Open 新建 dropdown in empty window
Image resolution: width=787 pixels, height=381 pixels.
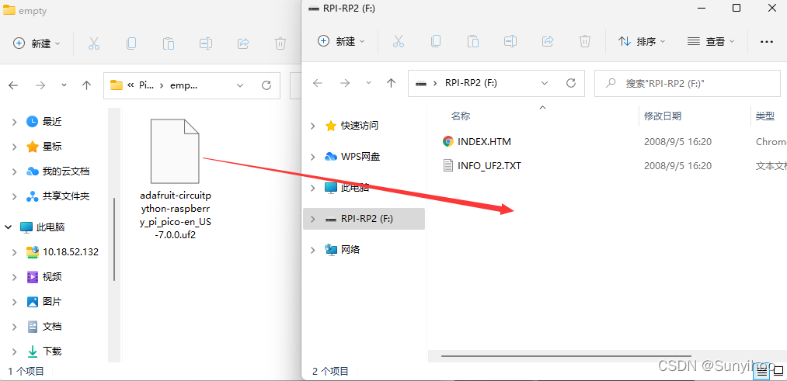point(37,43)
